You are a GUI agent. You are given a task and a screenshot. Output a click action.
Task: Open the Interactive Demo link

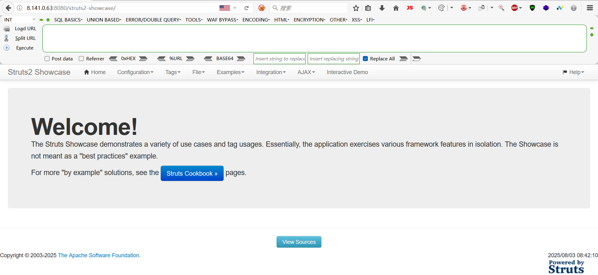(347, 72)
